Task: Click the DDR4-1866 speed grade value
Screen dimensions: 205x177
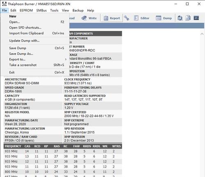Action: pyautogui.click(x=13, y=91)
